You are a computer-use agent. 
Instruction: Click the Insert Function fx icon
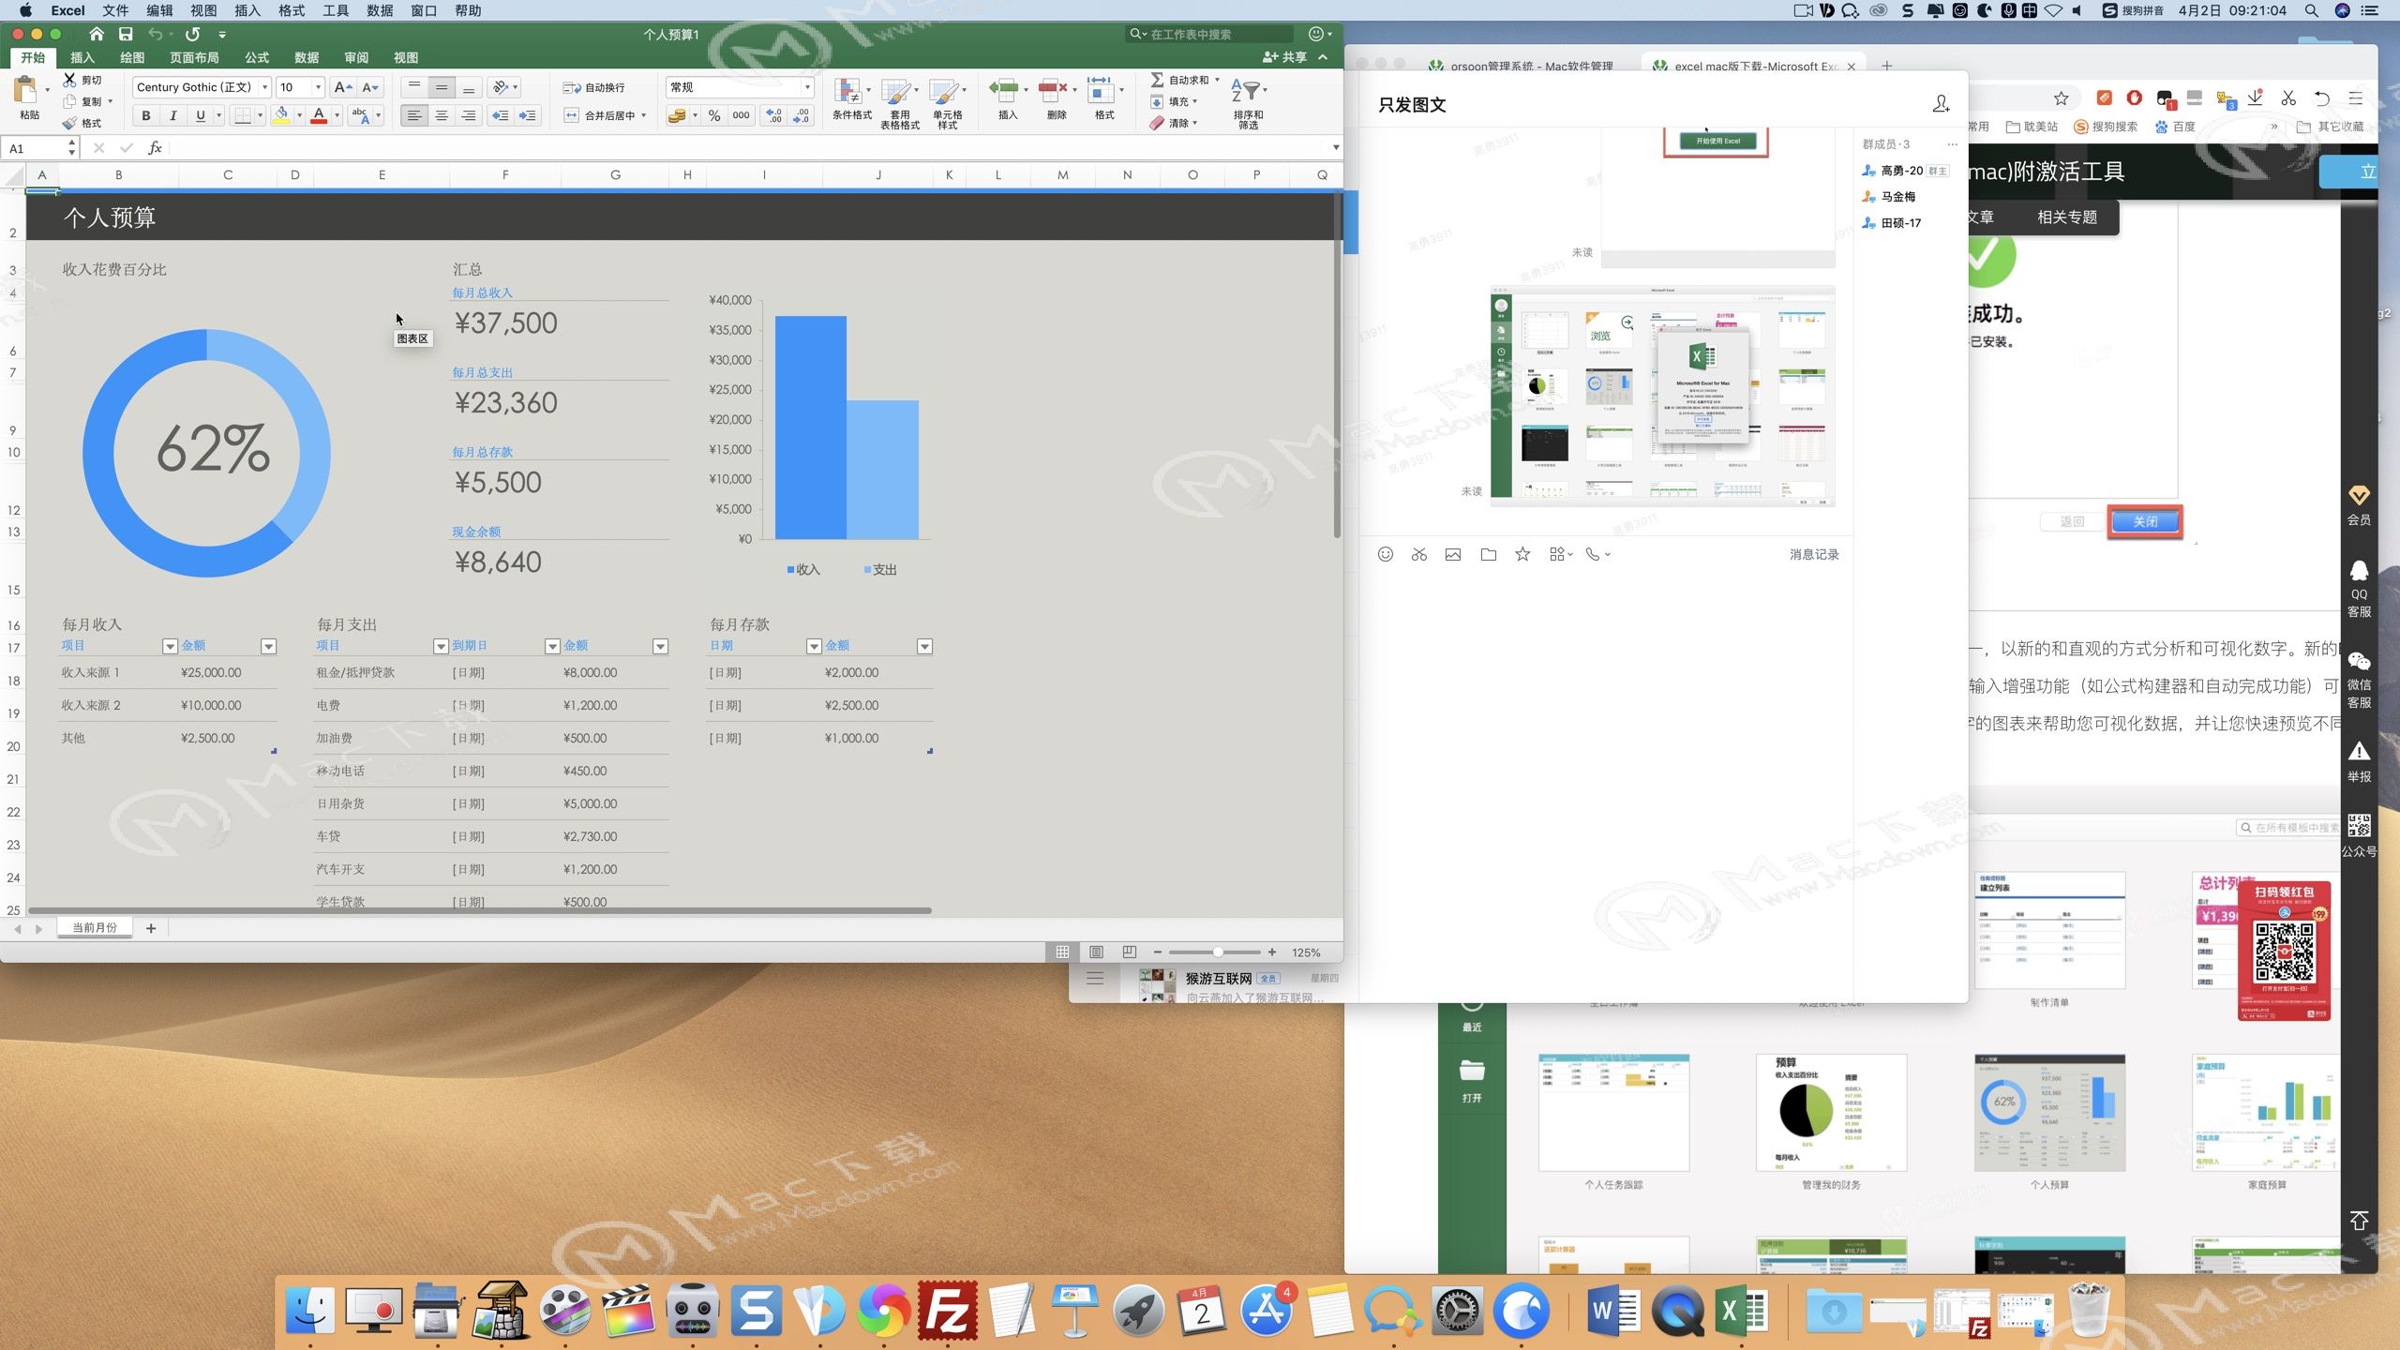pyautogui.click(x=156, y=148)
